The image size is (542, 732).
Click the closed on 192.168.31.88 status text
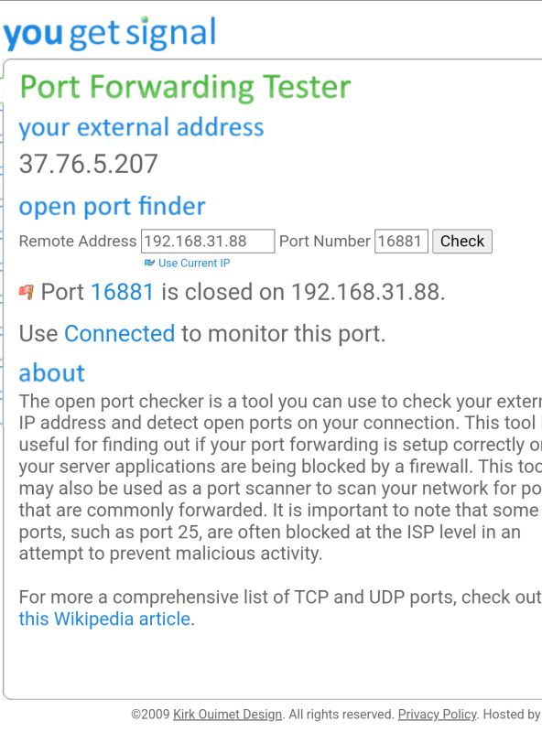click(x=303, y=292)
